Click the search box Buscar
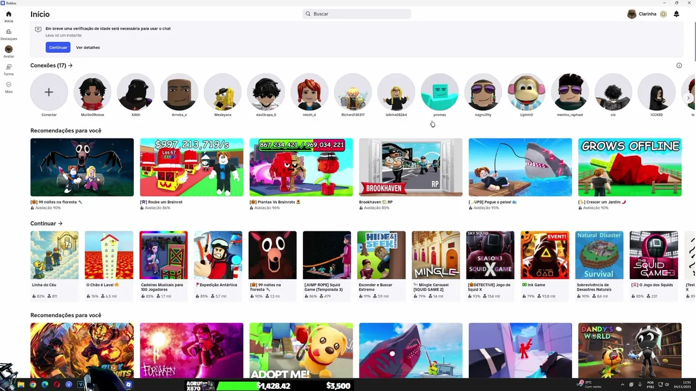Screen dimensions: 696x391 pos(357,14)
